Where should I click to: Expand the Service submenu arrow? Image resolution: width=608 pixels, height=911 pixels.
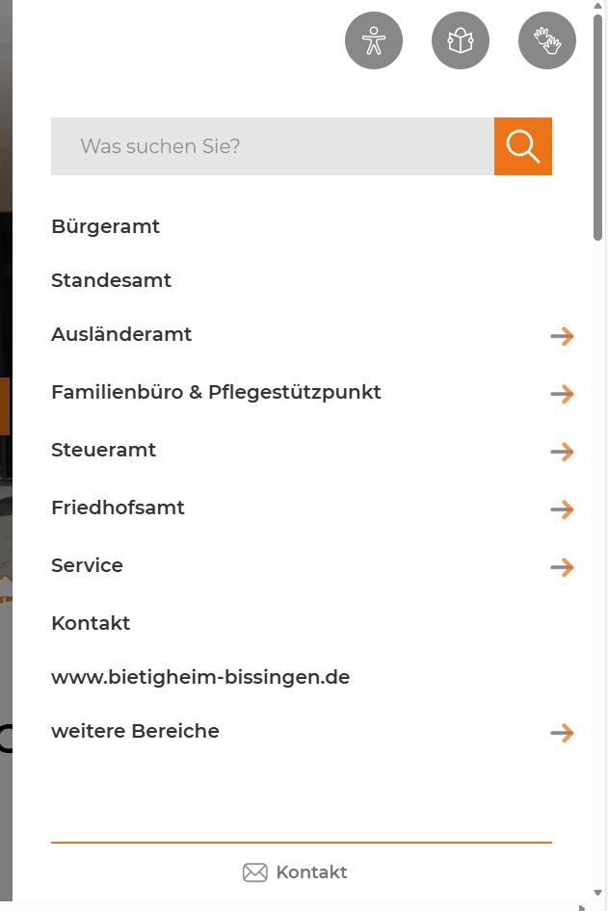click(562, 567)
